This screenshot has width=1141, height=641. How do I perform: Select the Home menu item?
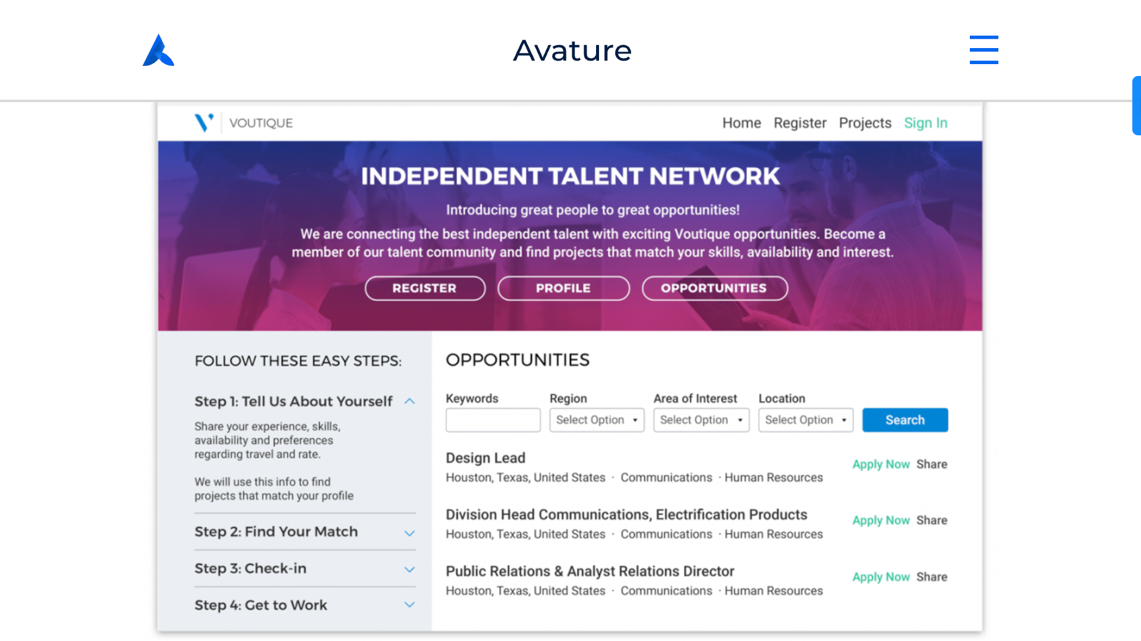pos(741,123)
